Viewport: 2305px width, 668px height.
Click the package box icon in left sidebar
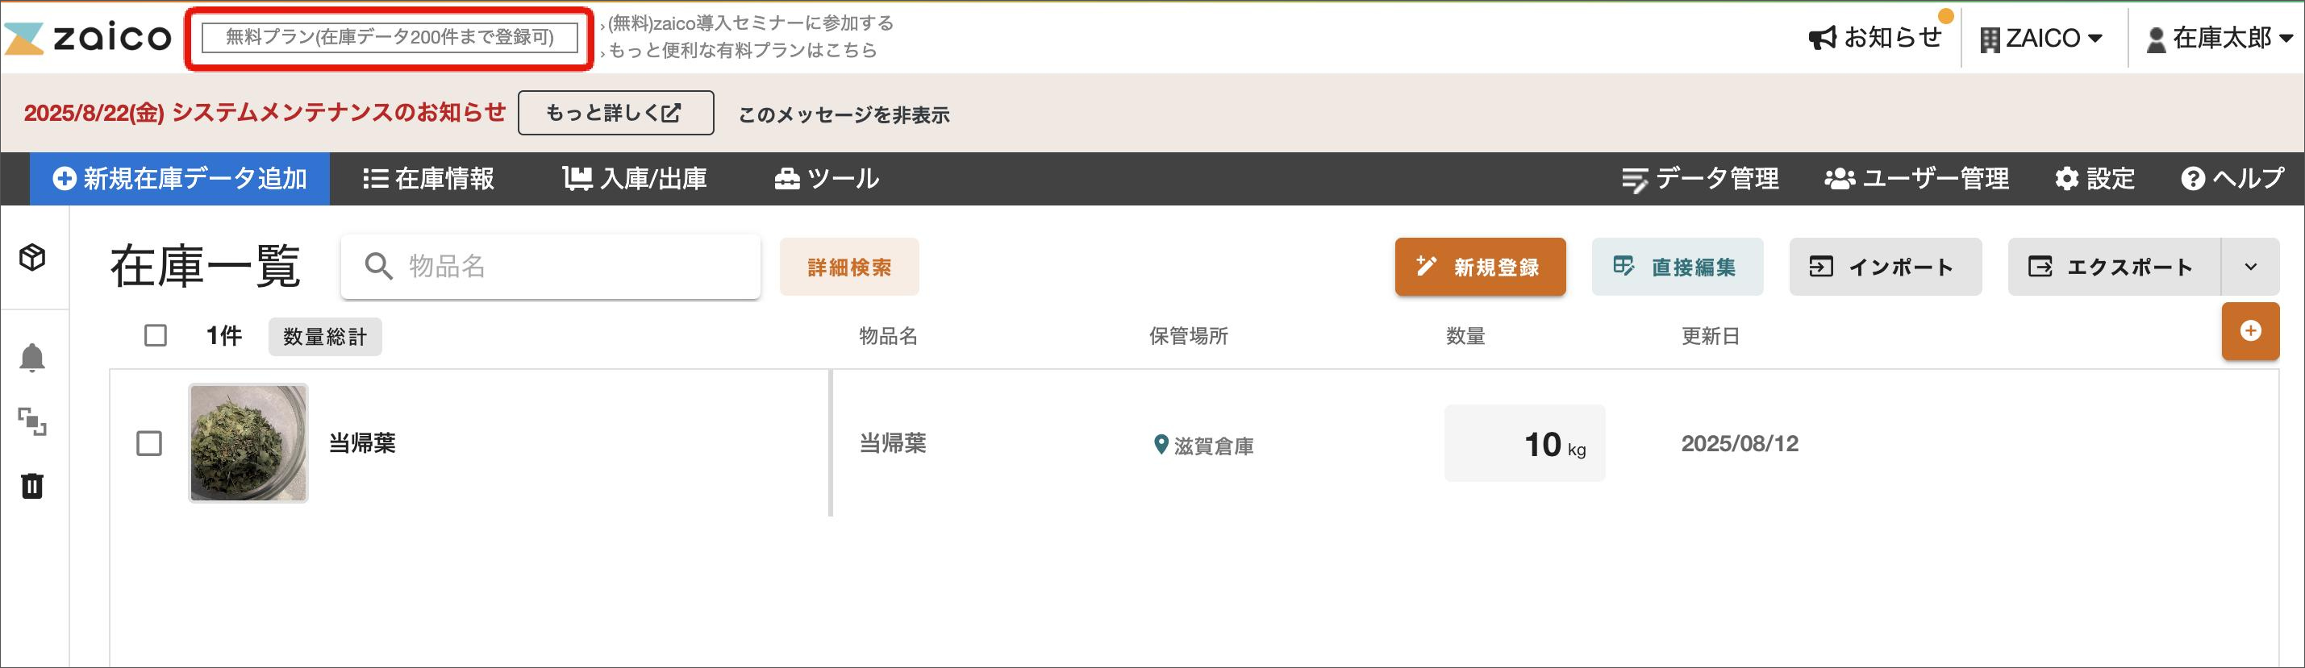click(x=33, y=258)
